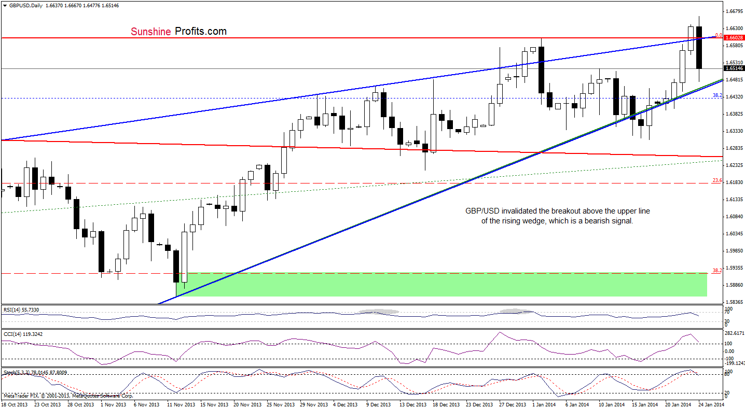Screen dimensions: 745x409
Task: Click the red 1.66028 price level tag
Action: coord(734,38)
